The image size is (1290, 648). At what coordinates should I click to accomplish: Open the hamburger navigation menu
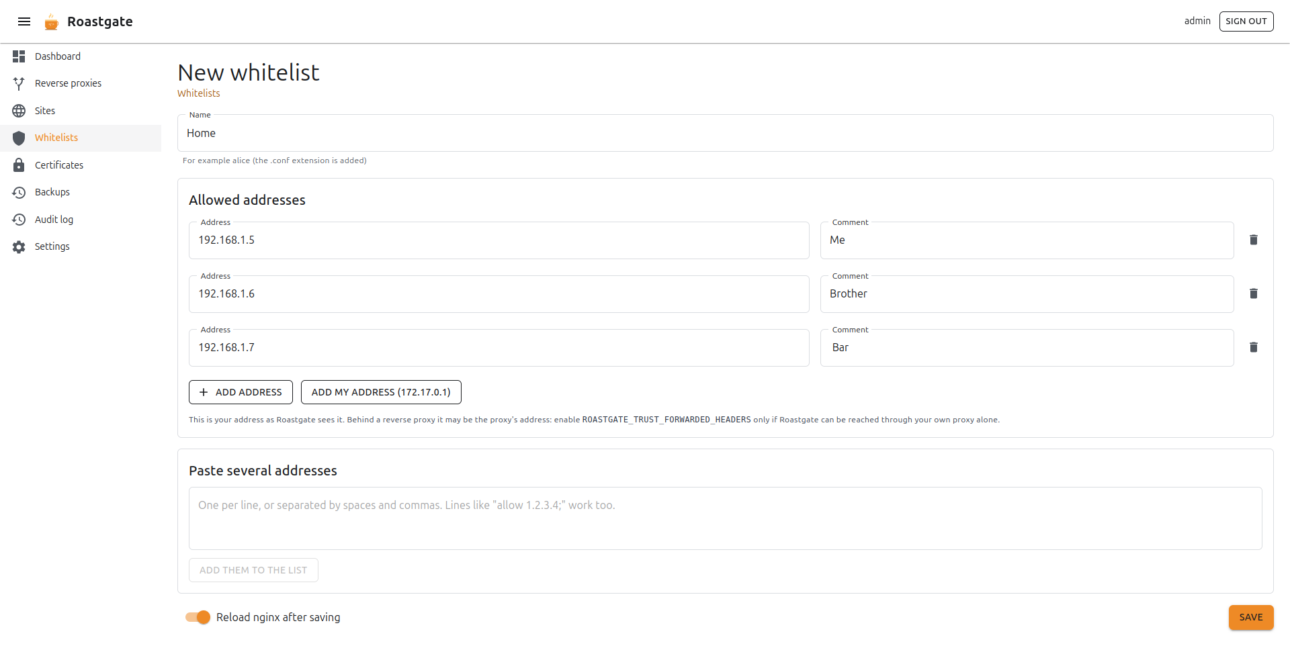(24, 21)
